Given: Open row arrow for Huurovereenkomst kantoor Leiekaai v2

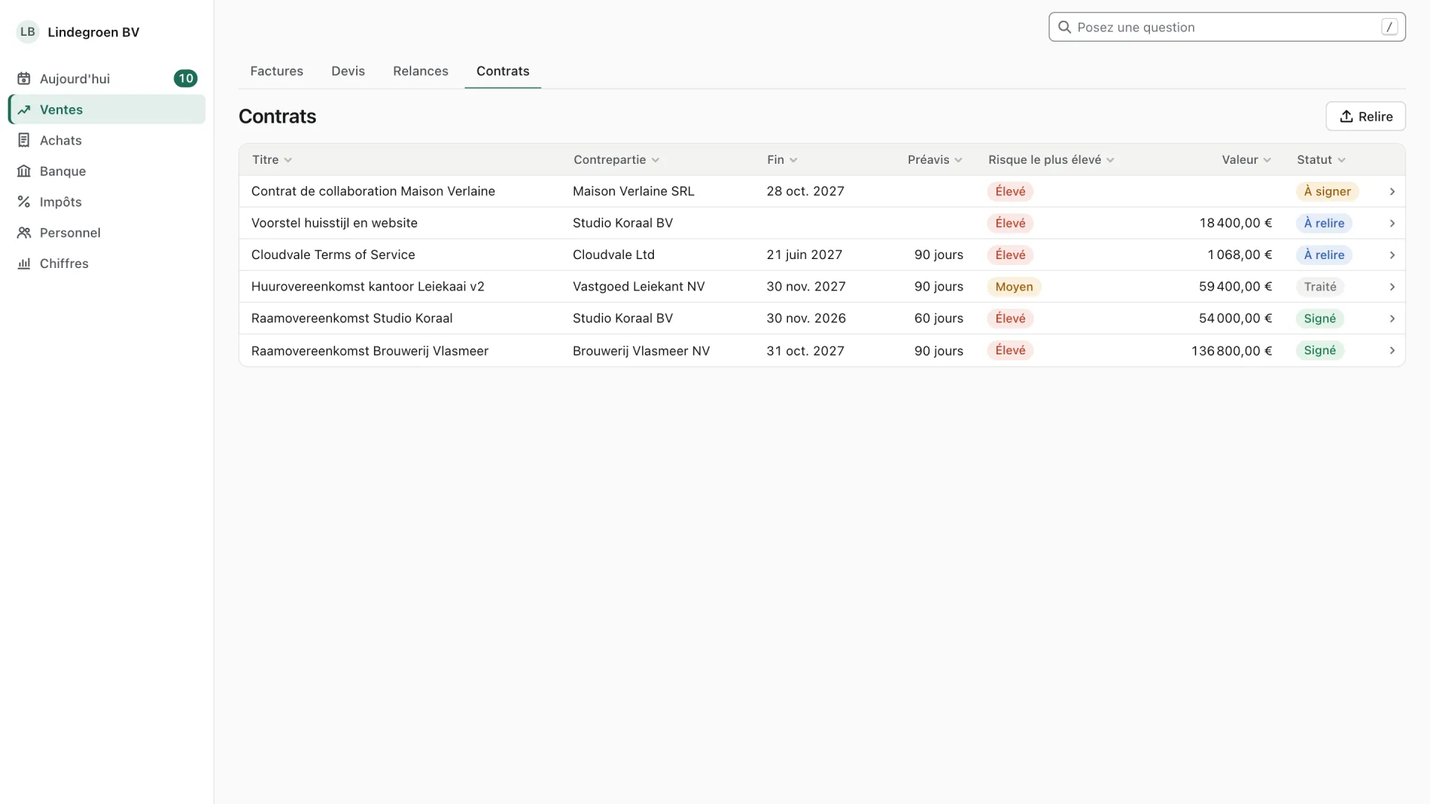Looking at the screenshot, I should [1392, 287].
